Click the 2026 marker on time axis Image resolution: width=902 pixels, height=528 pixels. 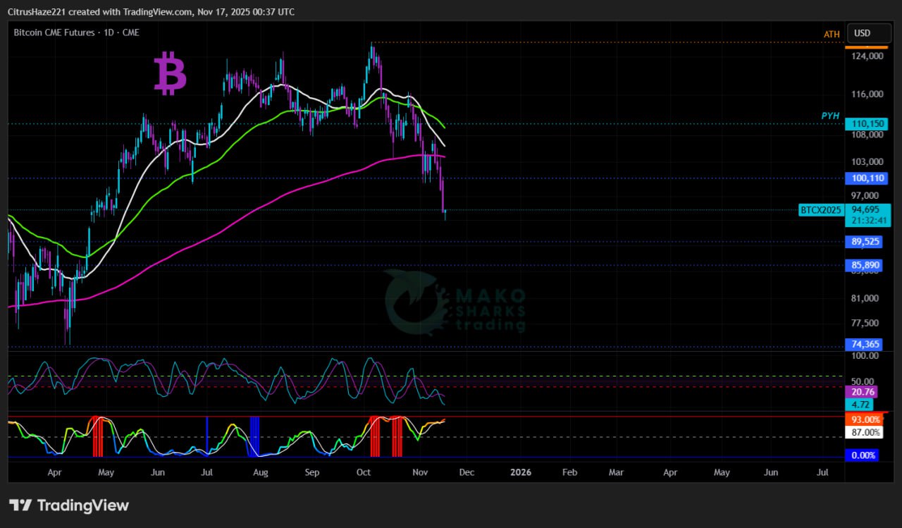click(520, 472)
